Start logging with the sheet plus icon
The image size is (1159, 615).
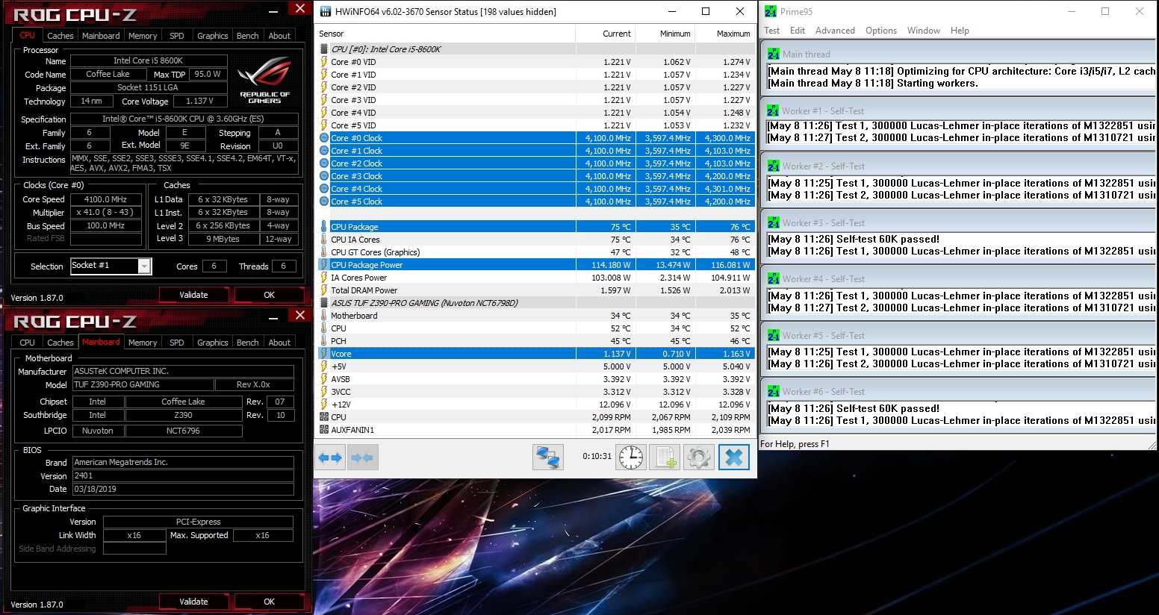[665, 458]
